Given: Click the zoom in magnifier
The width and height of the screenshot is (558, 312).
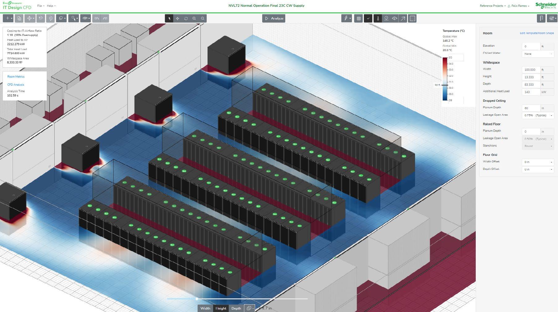Looking at the screenshot, I should pyautogui.click(x=194, y=19).
